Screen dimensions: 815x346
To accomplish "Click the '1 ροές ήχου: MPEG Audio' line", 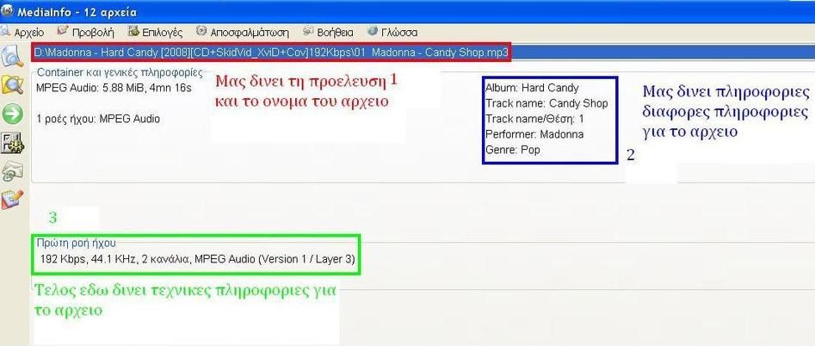I will pos(98,119).
